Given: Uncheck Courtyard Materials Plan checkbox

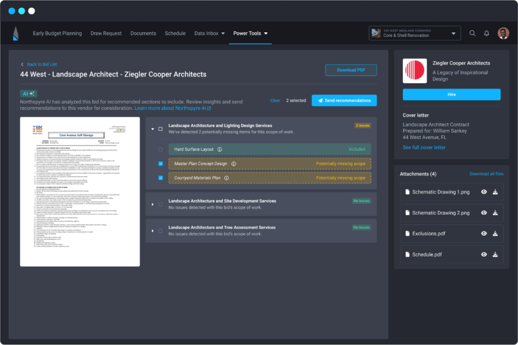Looking at the screenshot, I should (160, 178).
